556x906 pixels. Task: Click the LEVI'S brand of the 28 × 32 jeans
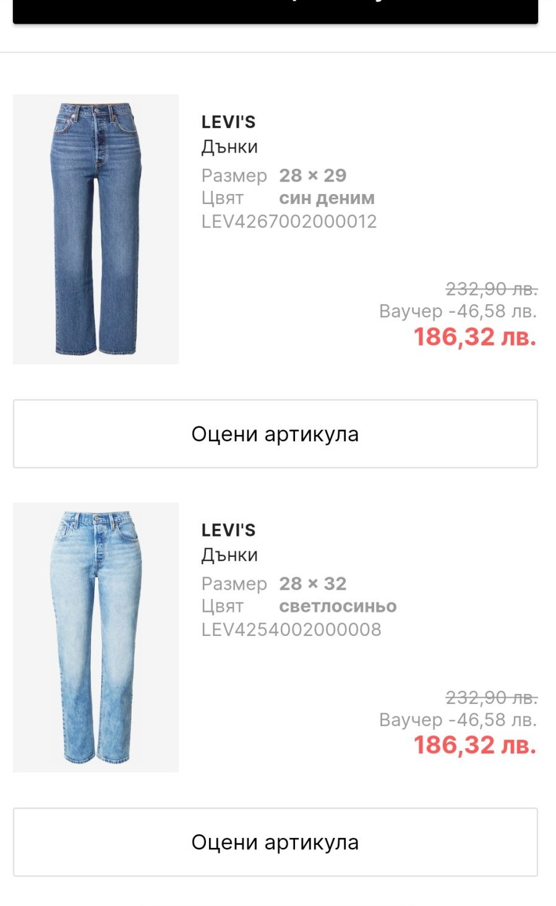[228, 530]
